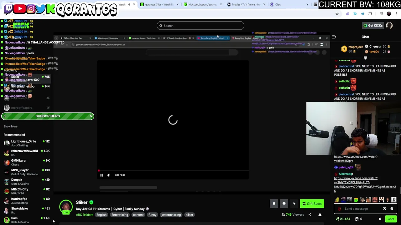The width and height of the screenshot is (401, 225).
Task: Click Sliker's live avatar below the video
Action: 66,207
